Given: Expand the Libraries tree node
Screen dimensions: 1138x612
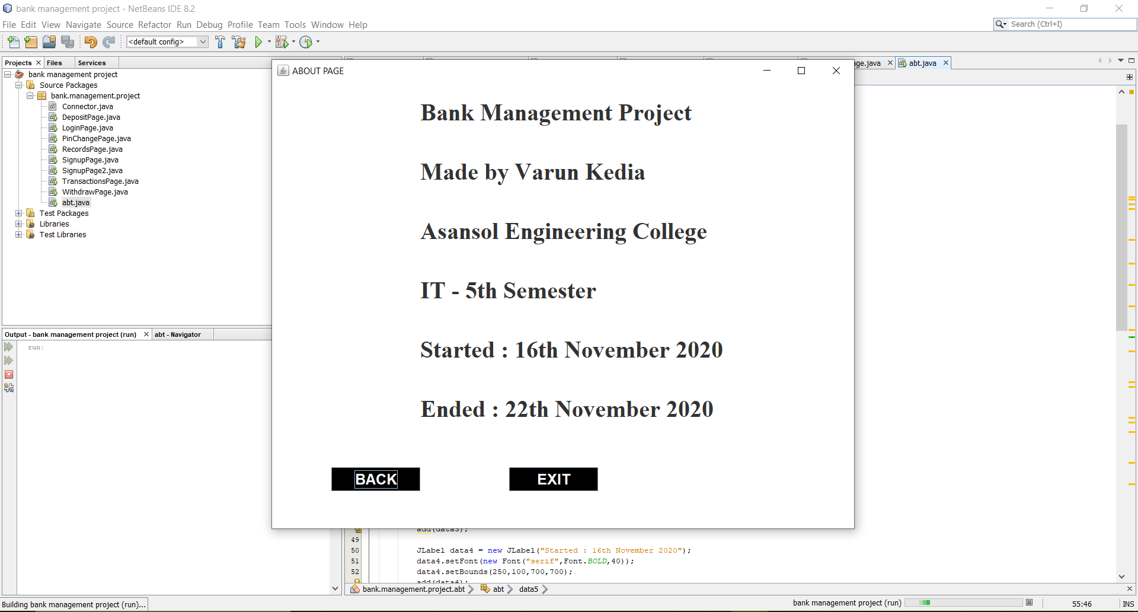Looking at the screenshot, I should (x=19, y=224).
